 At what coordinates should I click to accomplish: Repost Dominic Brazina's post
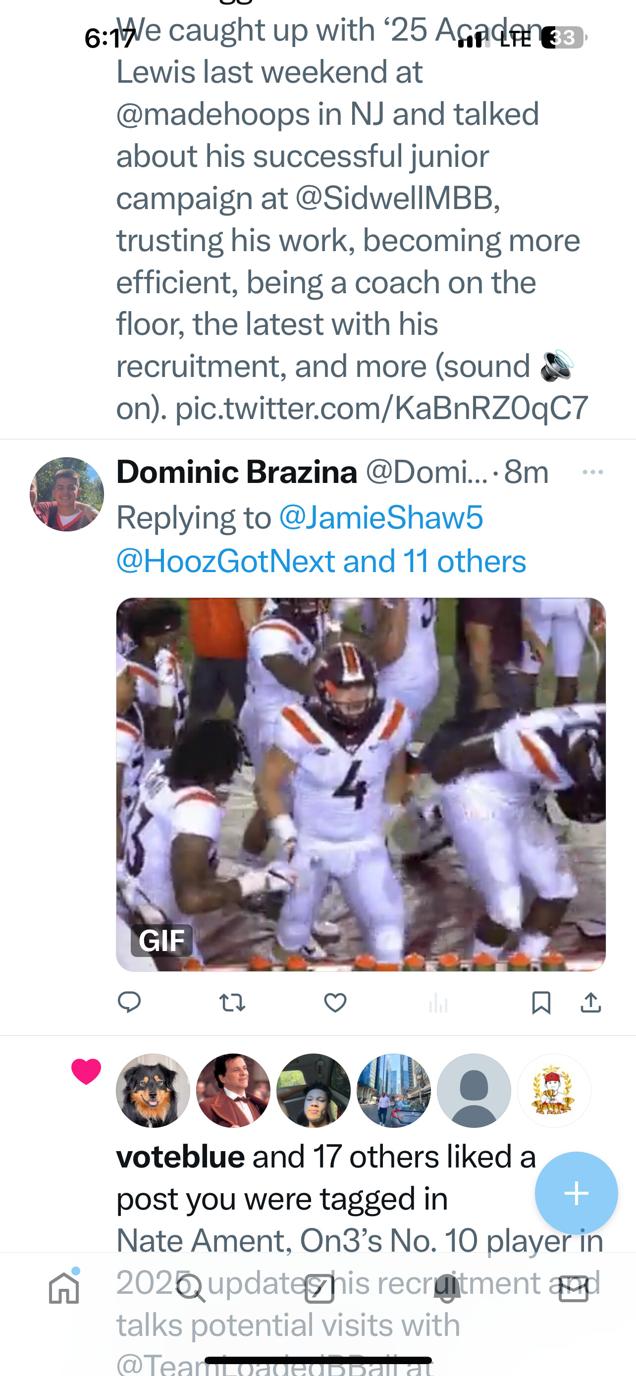[232, 1003]
